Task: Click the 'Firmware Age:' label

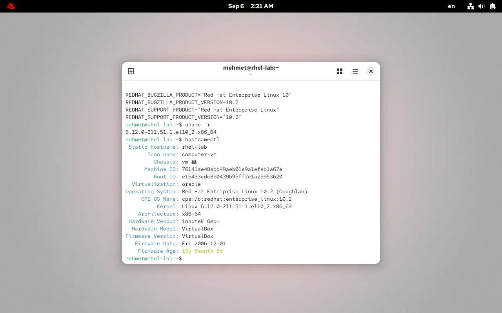Action: click(x=158, y=251)
